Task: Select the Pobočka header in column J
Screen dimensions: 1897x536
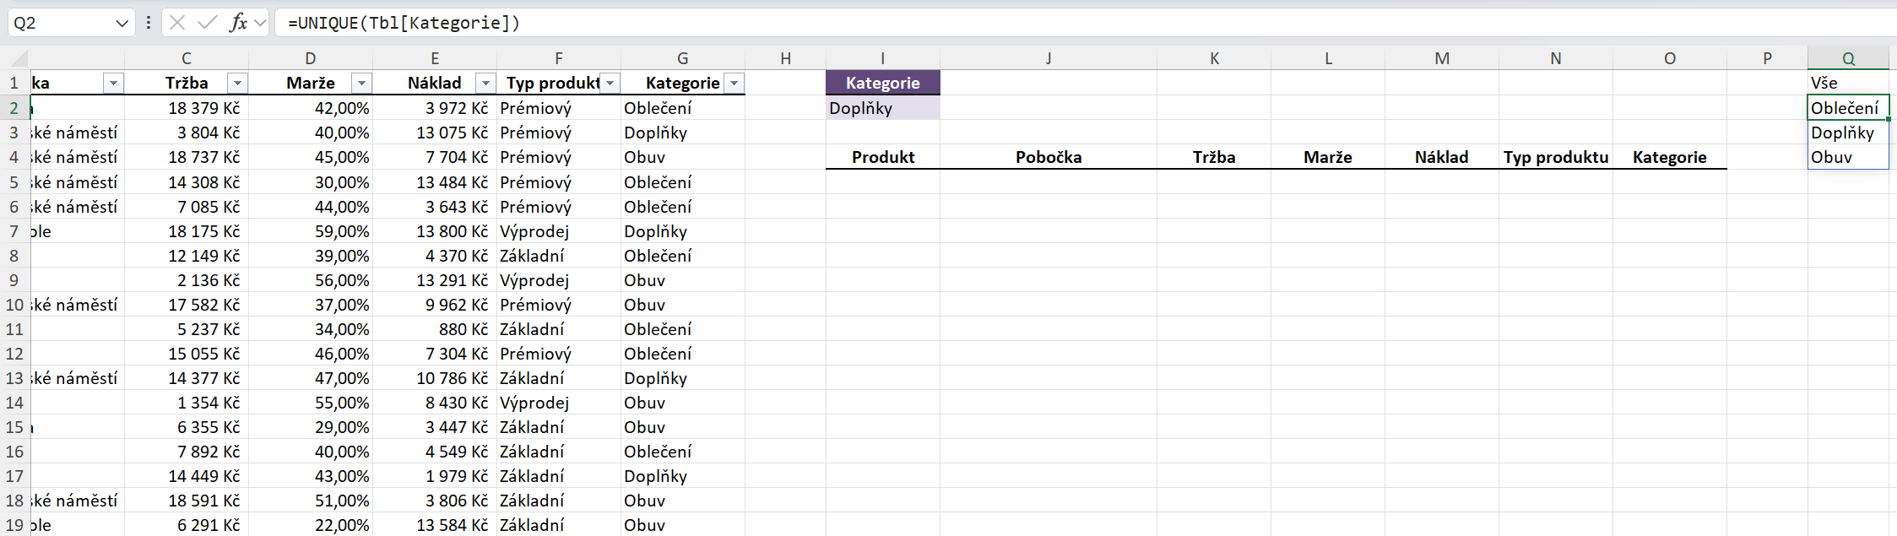Action: click(1048, 157)
